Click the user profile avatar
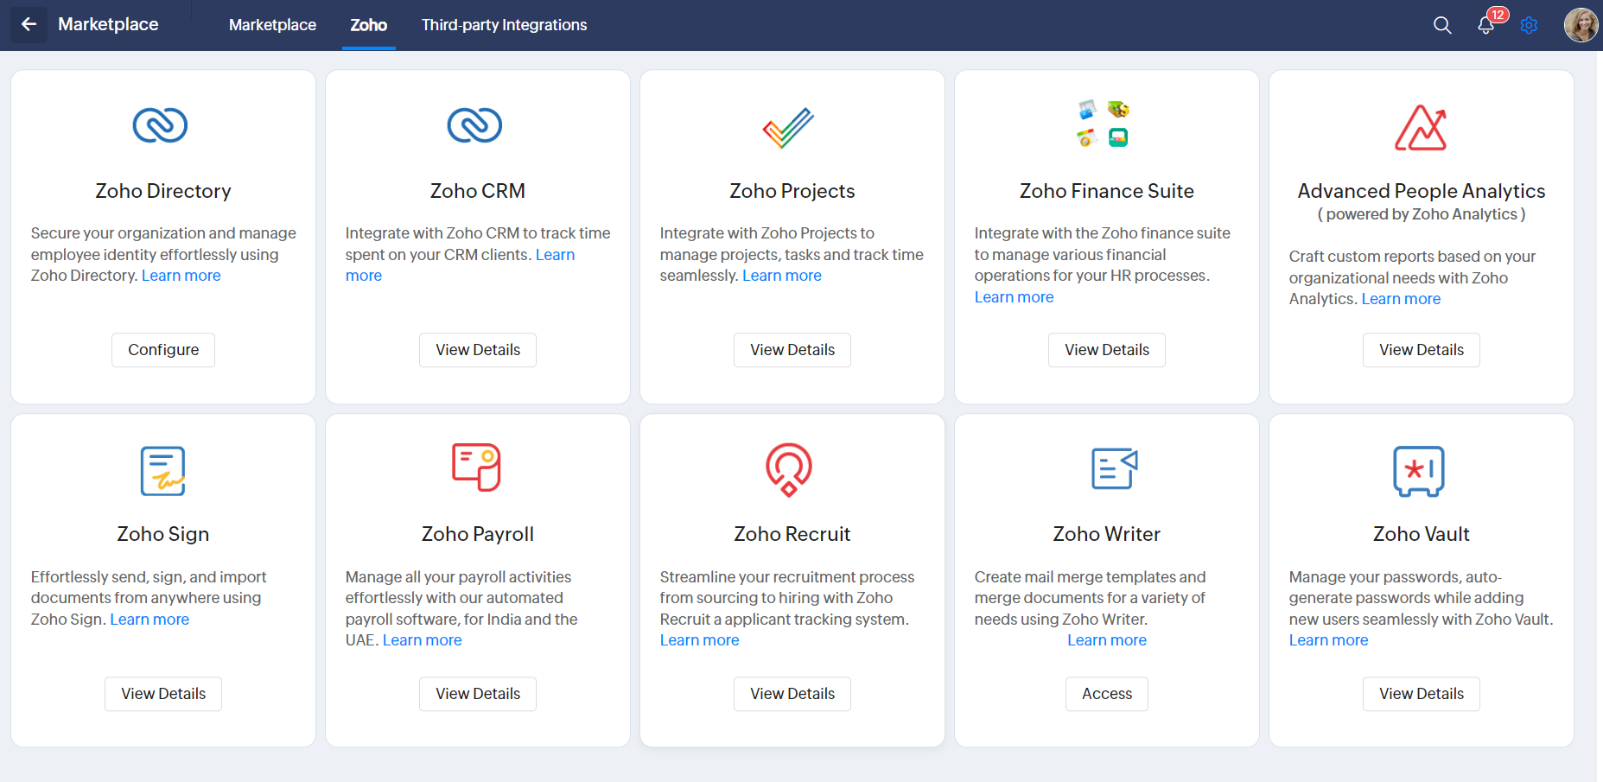This screenshot has height=782, width=1603. (x=1581, y=25)
